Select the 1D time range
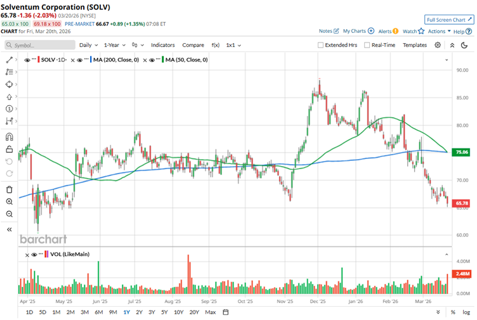This screenshot has height=320, width=477. click(30, 312)
